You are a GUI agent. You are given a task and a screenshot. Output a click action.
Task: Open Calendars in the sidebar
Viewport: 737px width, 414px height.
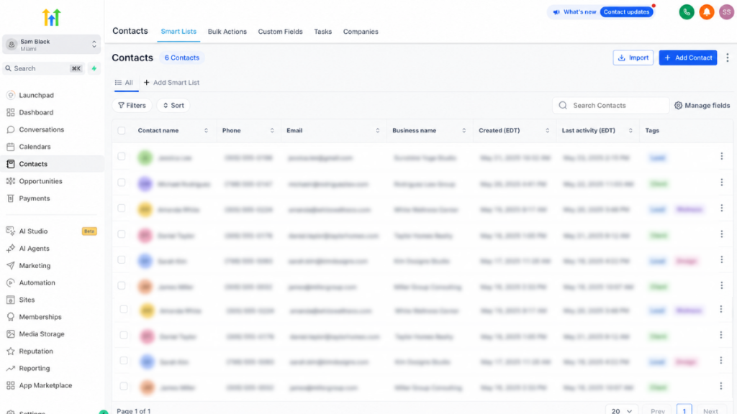pos(35,147)
